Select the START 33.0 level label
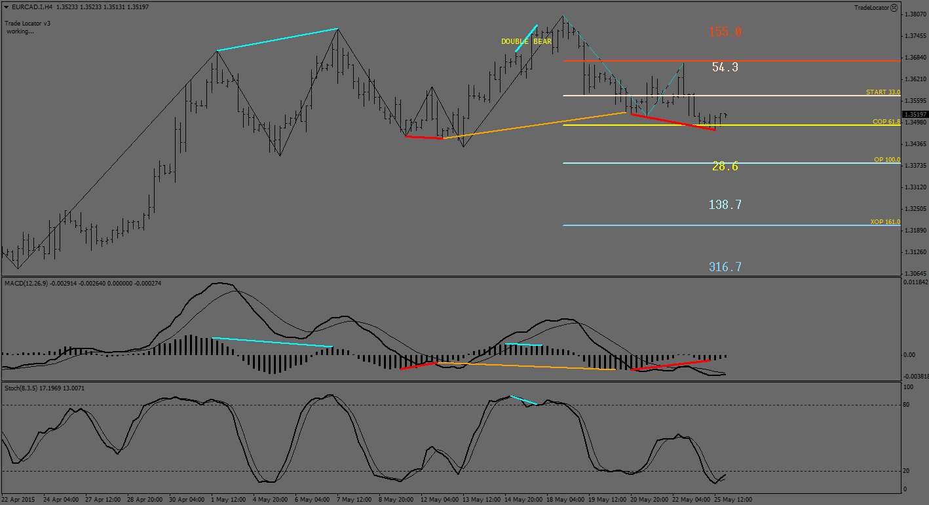 tap(882, 92)
